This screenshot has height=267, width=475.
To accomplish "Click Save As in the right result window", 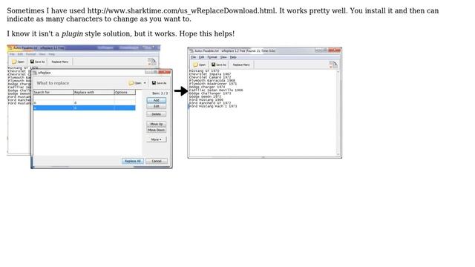I will point(219,65).
